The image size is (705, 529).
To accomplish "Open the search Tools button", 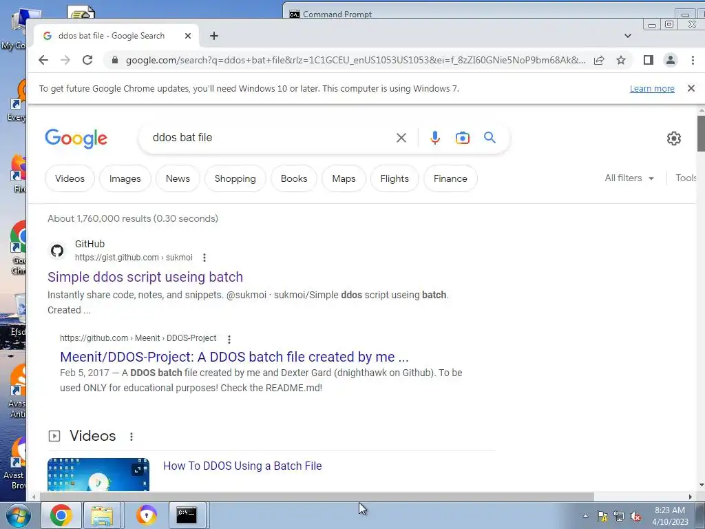I will click(x=686, y=178).
